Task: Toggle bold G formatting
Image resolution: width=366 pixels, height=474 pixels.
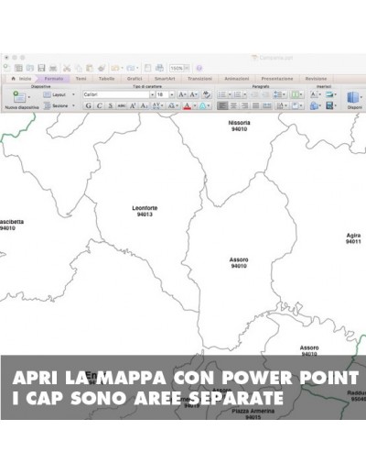Action: (x=88, y=105)
